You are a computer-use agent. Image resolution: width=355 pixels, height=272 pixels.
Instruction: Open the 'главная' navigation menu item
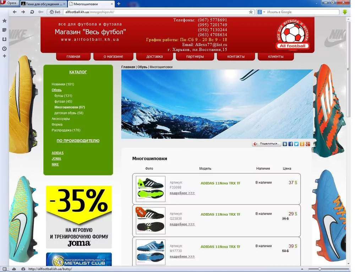click(73, 56)
